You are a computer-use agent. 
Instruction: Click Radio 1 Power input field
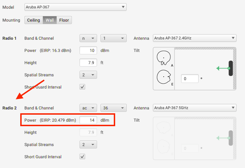pos(88,51)
